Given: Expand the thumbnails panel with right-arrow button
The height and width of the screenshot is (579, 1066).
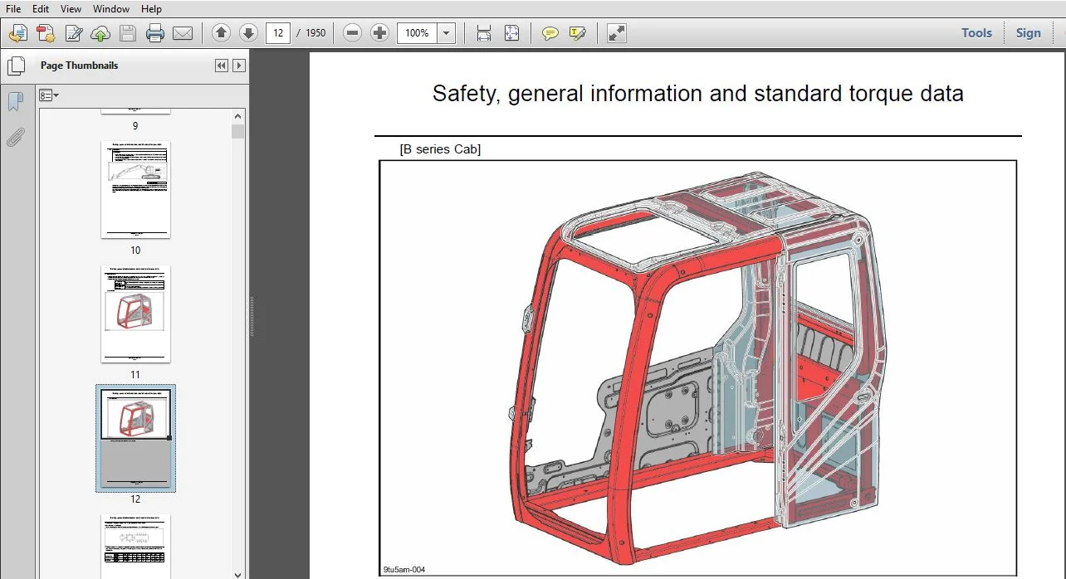Looking at the screenshot, I should pyautogui.click(x=239, y=66).
